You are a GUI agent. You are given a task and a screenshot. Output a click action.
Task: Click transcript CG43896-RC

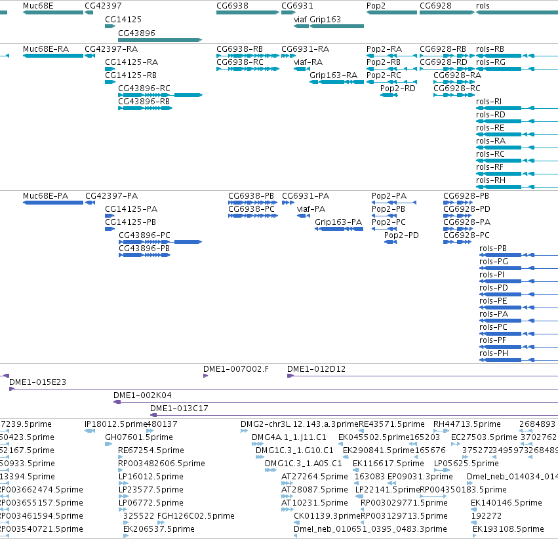[x=144, y=89]
